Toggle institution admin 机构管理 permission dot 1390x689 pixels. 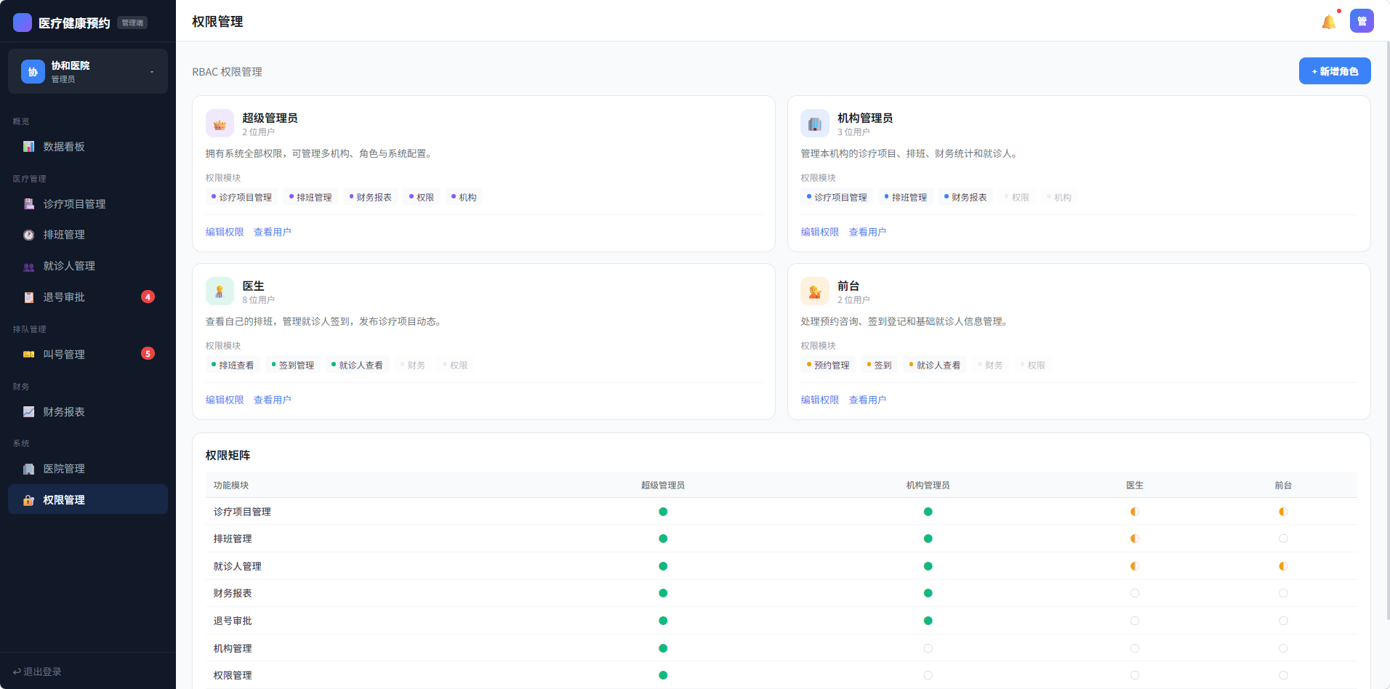[928, 648]
